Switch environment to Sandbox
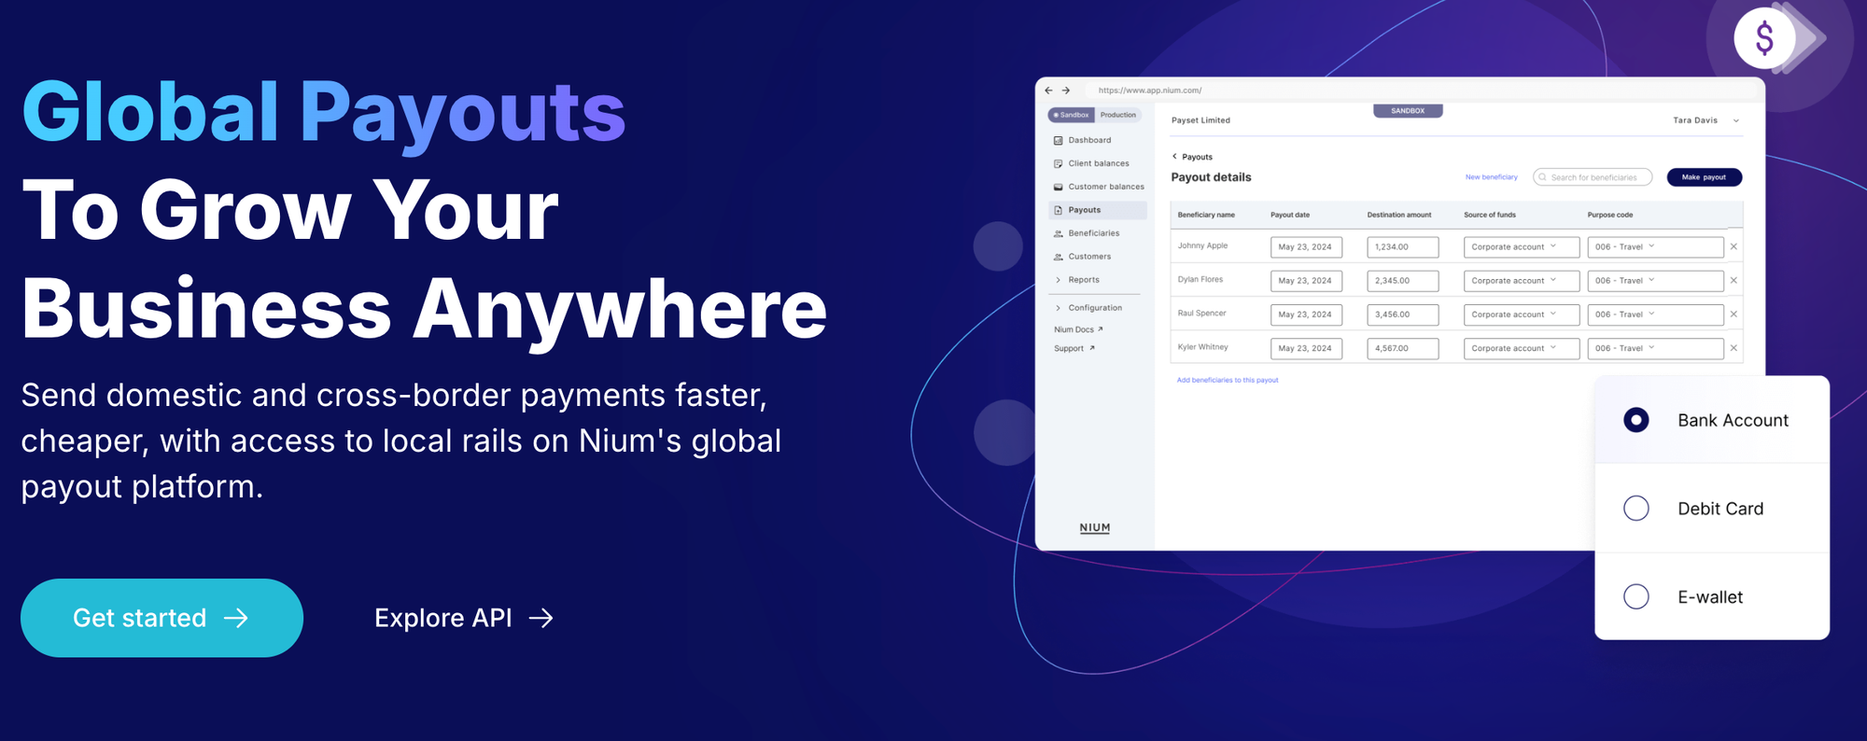This screenshot has width=1867, height=741. [1072, 116]
